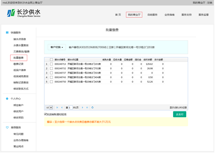Open 业务办理指南 in sidebar
Viewport: 215px width, 153px height.
coord(21,140)
